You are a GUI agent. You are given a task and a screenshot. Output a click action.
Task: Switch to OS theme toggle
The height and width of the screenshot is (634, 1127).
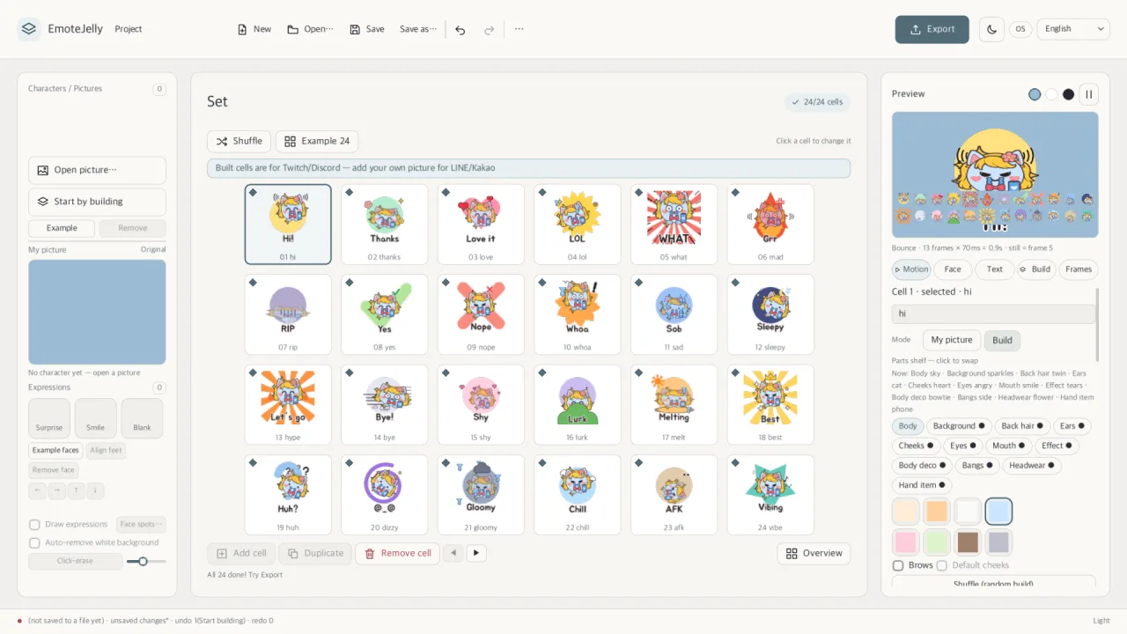pyautogui.click(x=1020, y=29)
